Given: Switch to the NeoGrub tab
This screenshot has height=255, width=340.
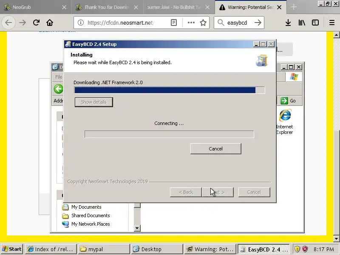Looking at the screenshot, I should tap(35, 7).
